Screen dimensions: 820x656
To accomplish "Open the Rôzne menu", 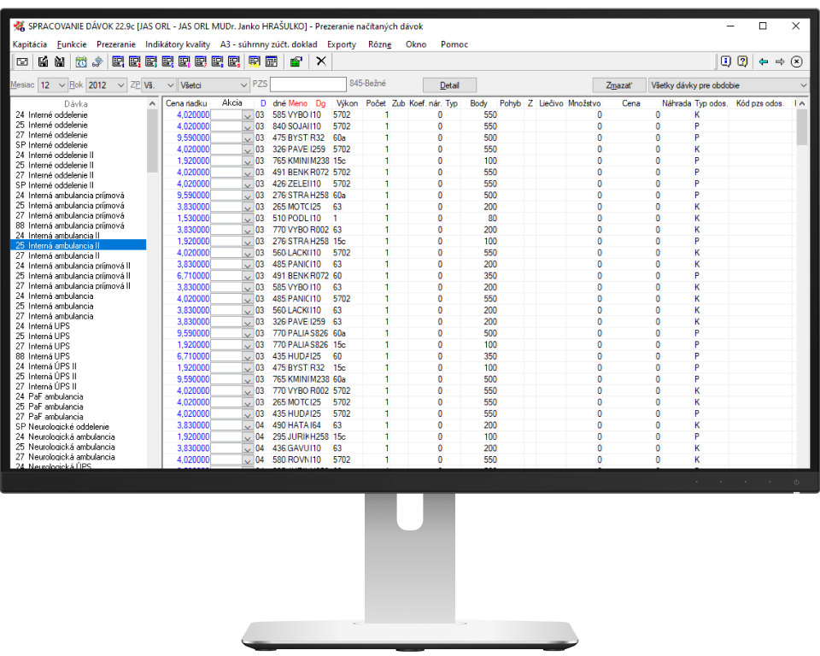I will 379,44.
